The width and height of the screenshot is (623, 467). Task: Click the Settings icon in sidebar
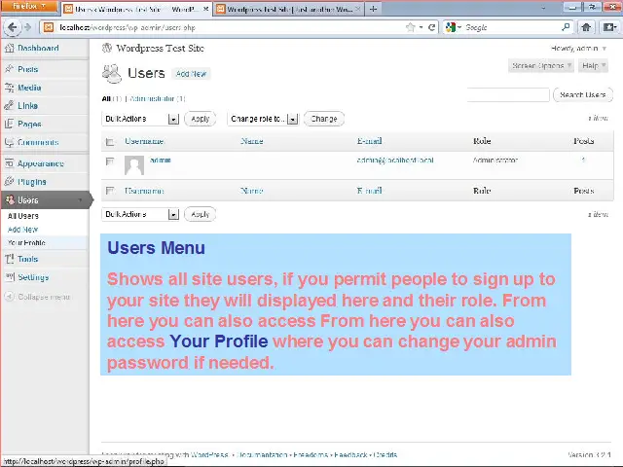9,277
